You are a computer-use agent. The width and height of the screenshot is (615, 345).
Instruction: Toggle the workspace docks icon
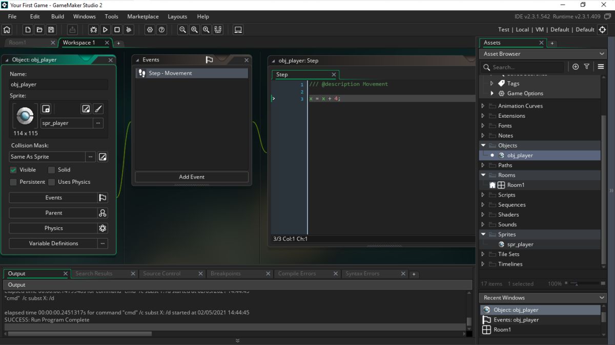click(218, 30)
